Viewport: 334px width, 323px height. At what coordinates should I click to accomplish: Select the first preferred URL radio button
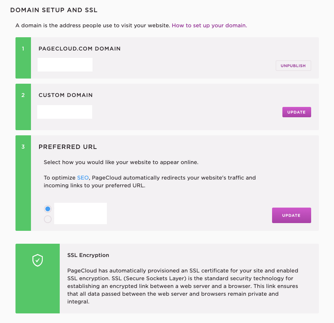click(48, 209)
